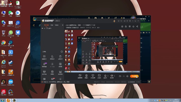Open the danmaku show TV tool
Screen dimensions: 181x102
point(52,73)
